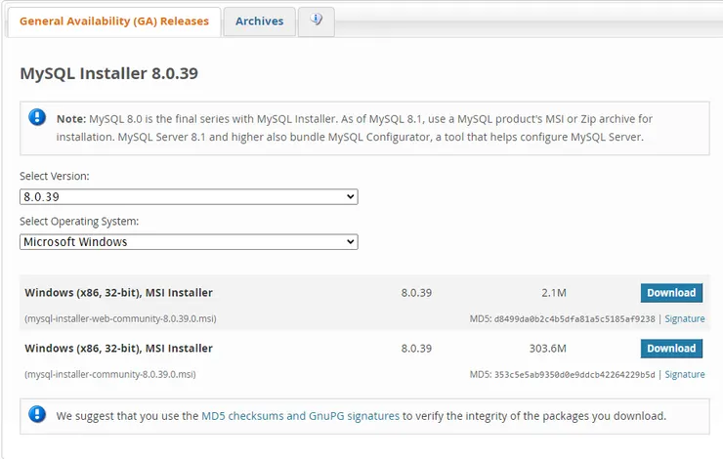Click version 8.0.39 in the 303.6M row
Screen dimensions: 723x459
click(416, 349)
